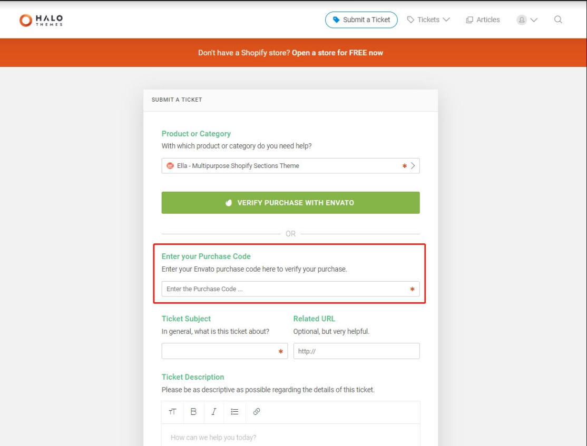This screenshot has width=587, height=446.
Task: Toggle bold formatting in description editor
Action: [193, 412]
